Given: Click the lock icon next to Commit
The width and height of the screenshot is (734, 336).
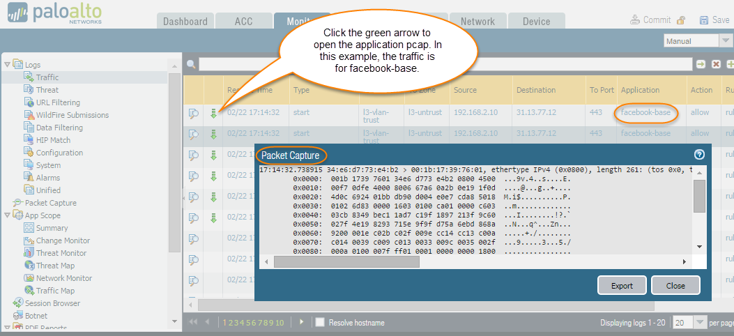Looking at the screenshot, I should [x=682, y=20].
